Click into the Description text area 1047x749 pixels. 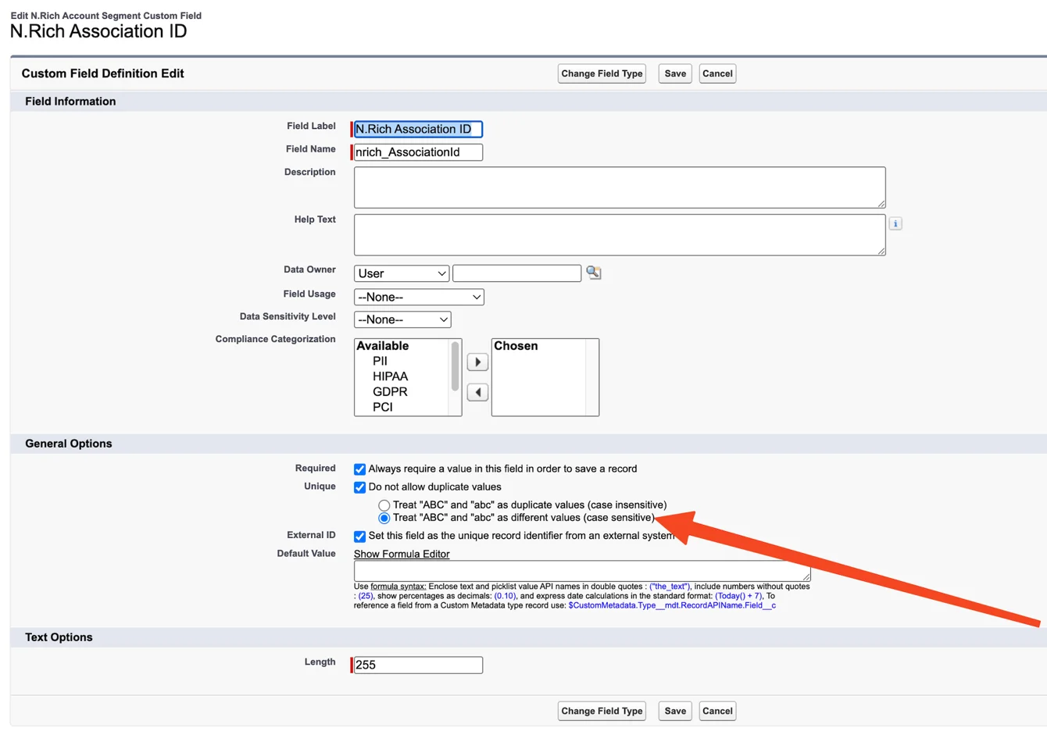pos(620,187)
